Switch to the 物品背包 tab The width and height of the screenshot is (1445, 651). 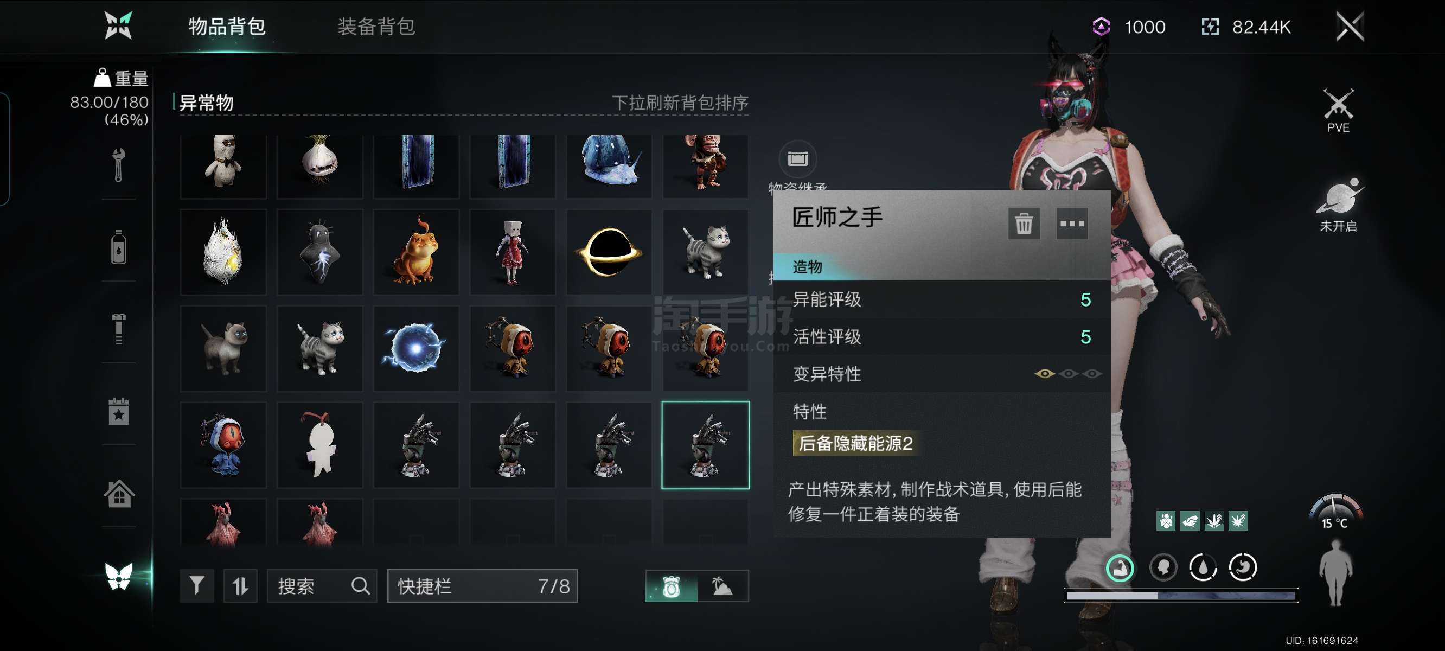pyautogui.click(x=227, y=27)
